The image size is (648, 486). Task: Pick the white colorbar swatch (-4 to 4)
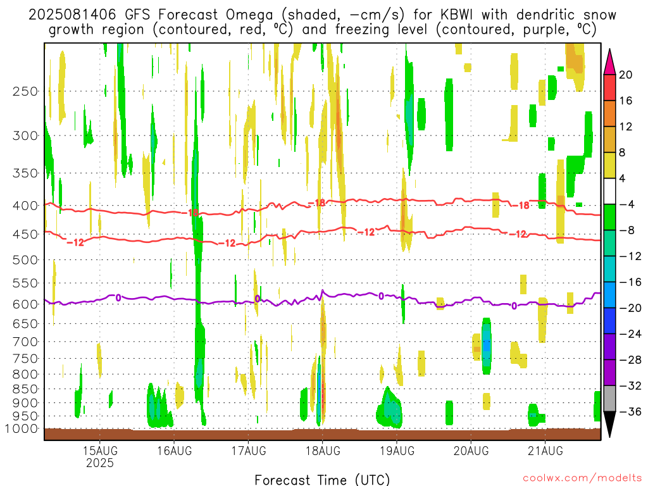609,191
